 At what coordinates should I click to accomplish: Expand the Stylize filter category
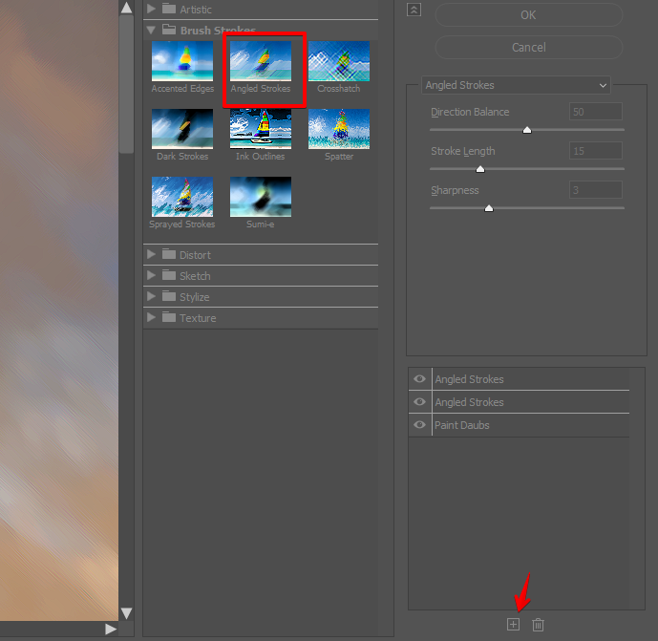(151, 296)
